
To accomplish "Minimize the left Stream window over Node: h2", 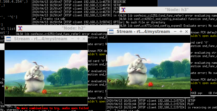I will coord(72,39).
